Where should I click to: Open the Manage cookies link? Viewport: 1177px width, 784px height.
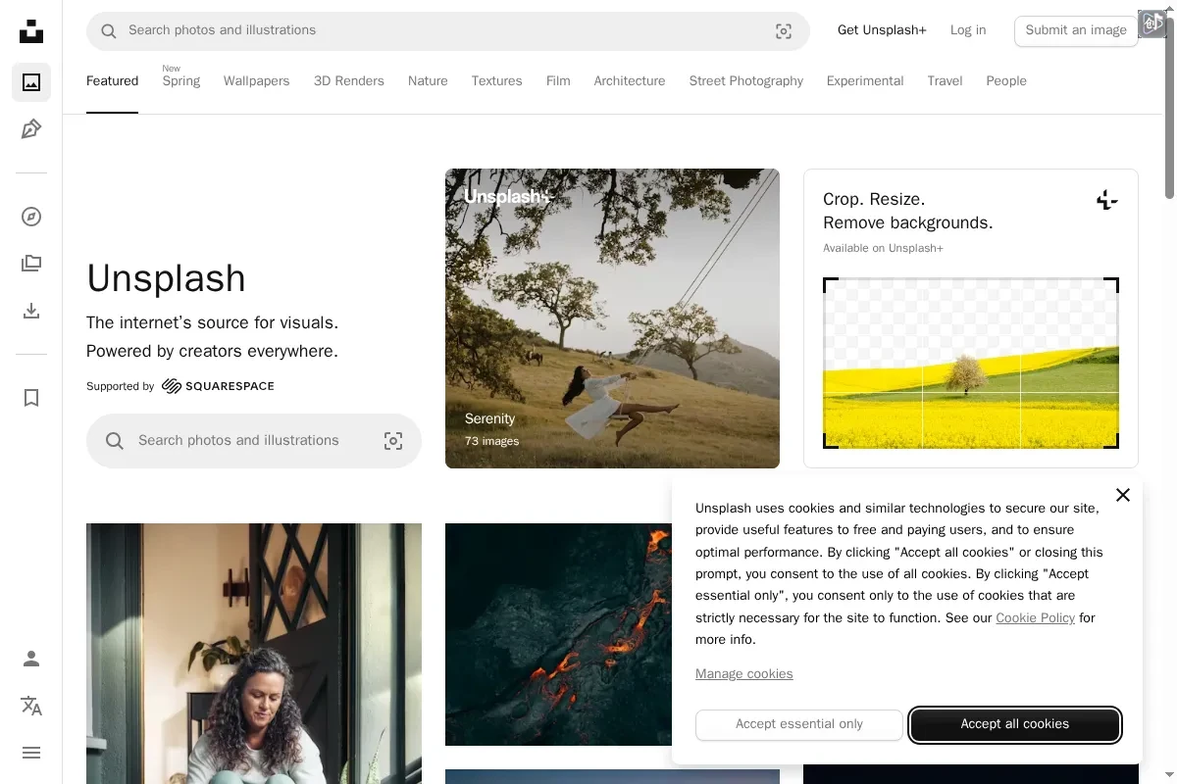[743, 674]
